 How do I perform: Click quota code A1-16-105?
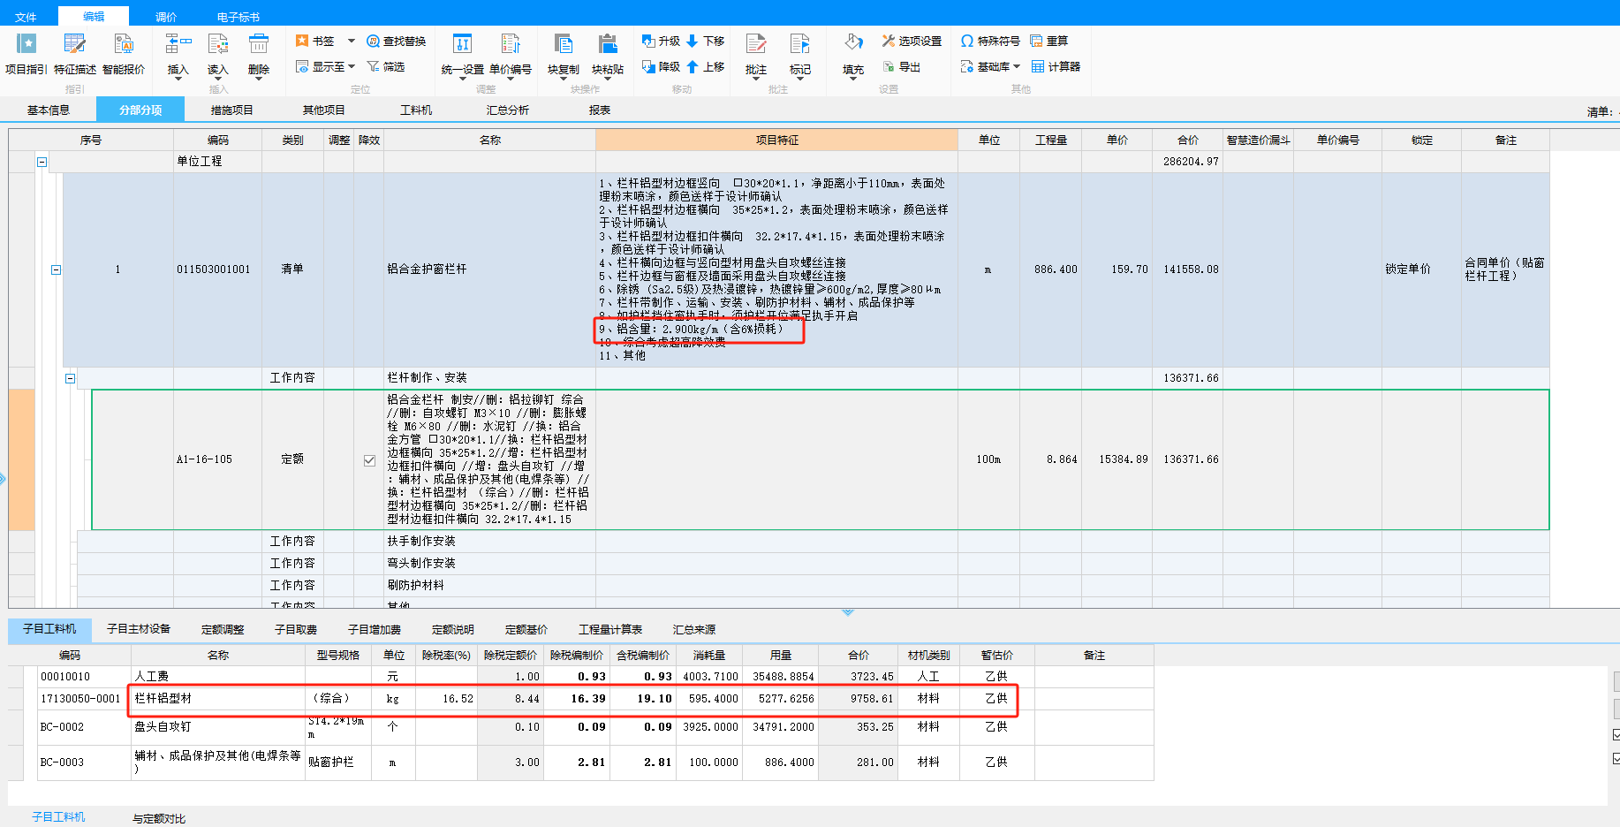[x=204, y=459]
